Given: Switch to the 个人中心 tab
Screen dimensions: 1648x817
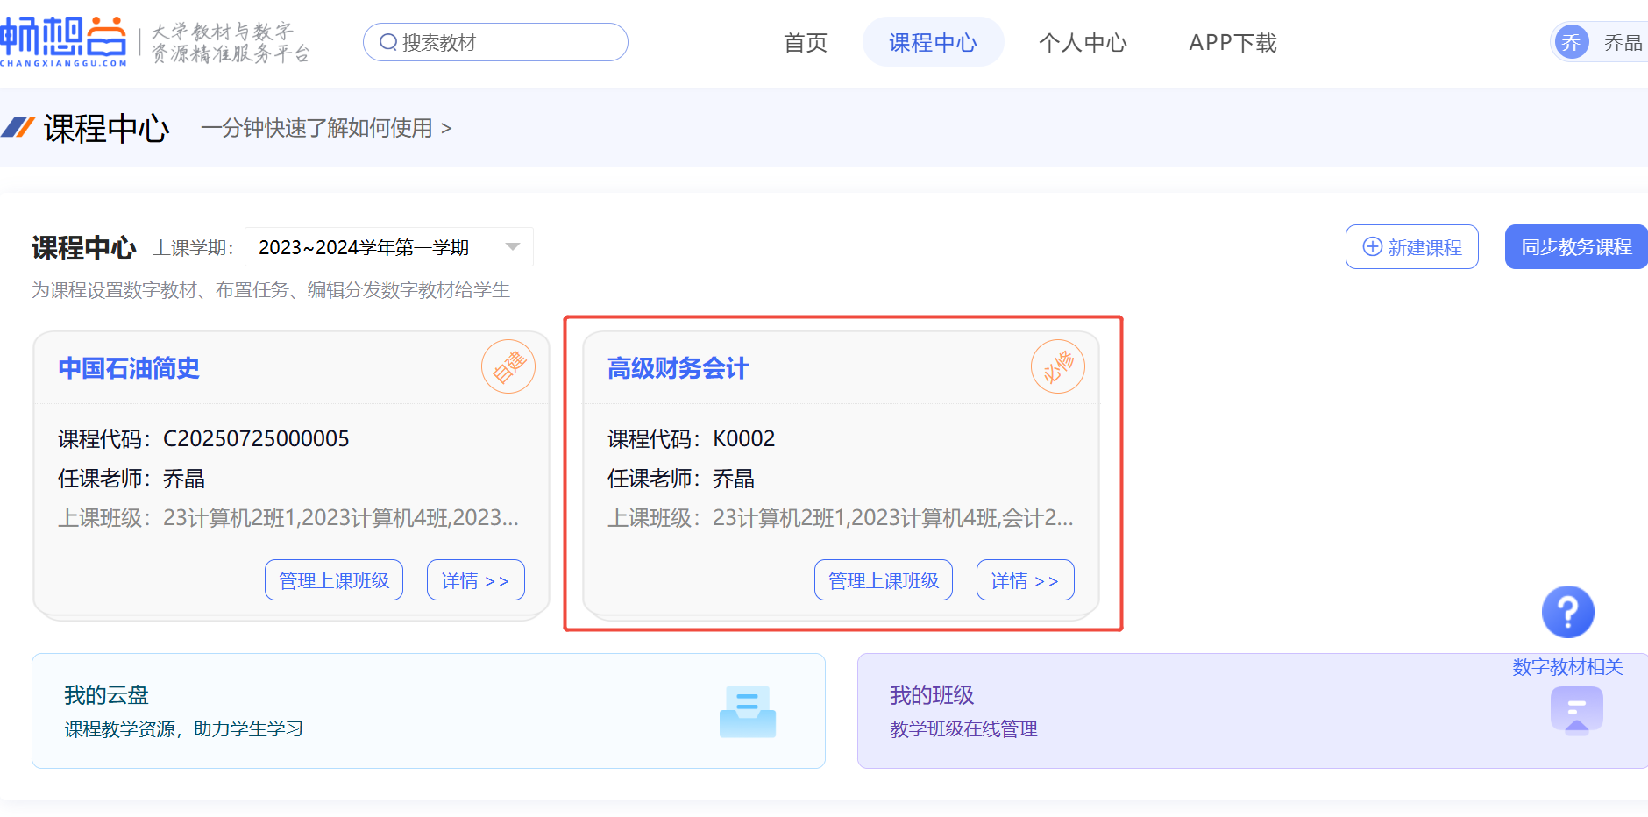Looking at the screenshot, I should (x=1082, y=43).
